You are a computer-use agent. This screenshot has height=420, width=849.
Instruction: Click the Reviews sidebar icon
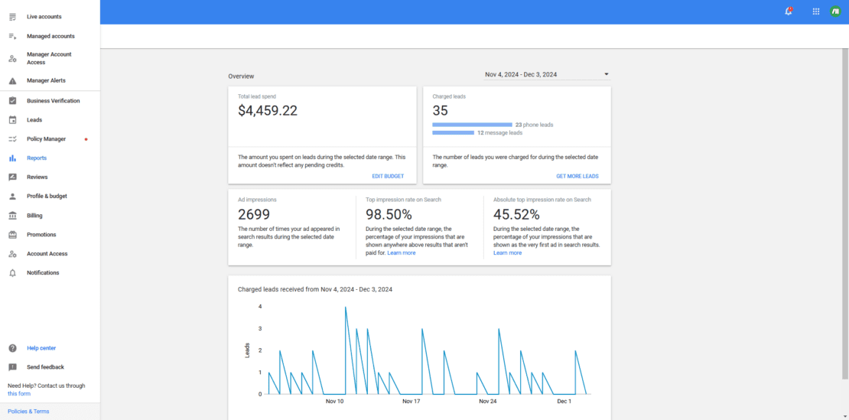pyautogui.click(x=12, y=177)
